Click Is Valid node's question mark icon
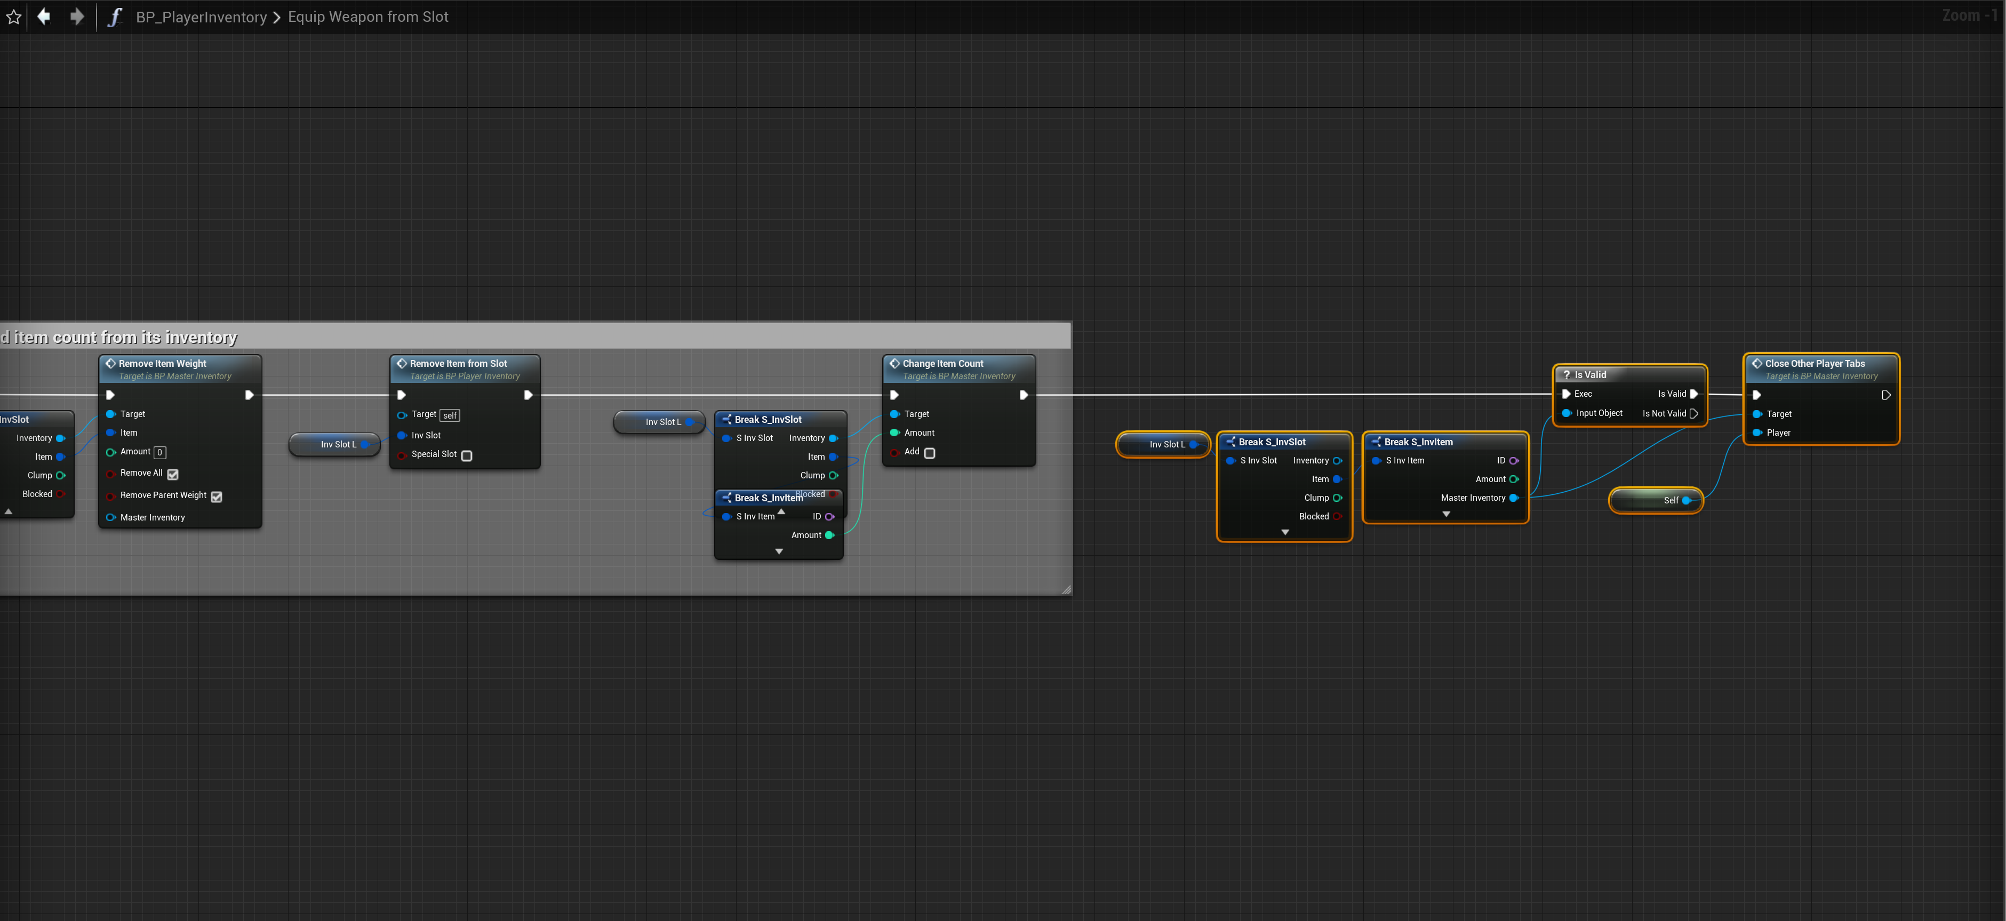The height and width of the screenshot is (921, 2006). point(1566,374)
